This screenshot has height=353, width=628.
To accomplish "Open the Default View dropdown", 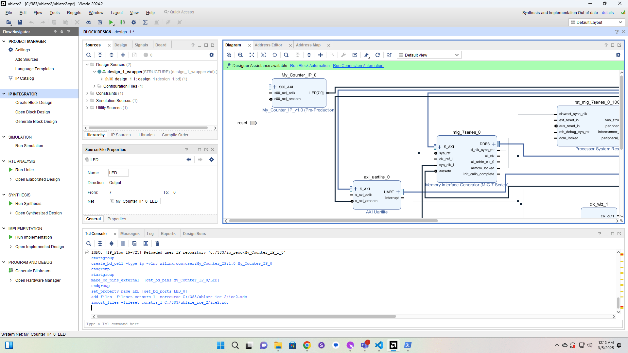I will [429, 55].
